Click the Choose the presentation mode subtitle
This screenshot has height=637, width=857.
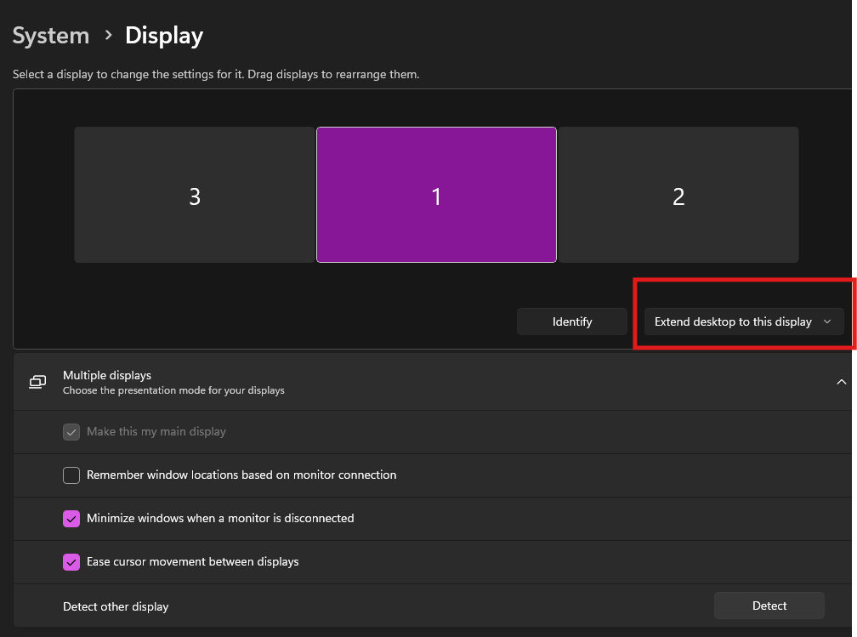173,390
